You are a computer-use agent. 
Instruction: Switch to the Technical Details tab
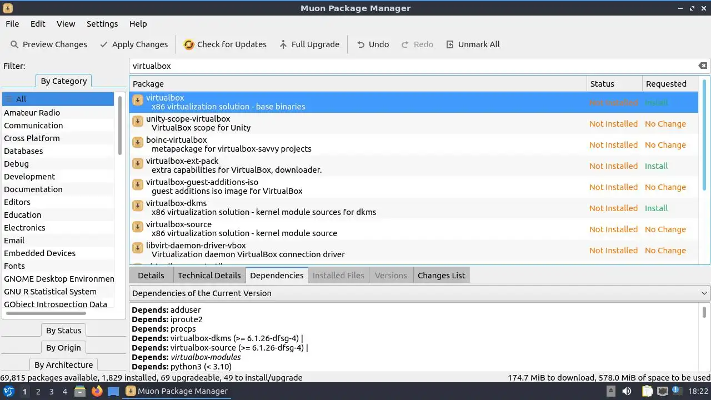point(209,276)
